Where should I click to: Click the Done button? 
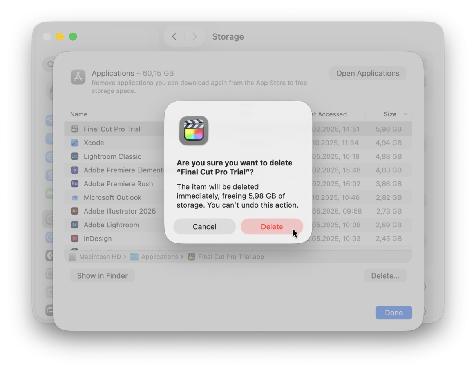[x=393, y=312]
